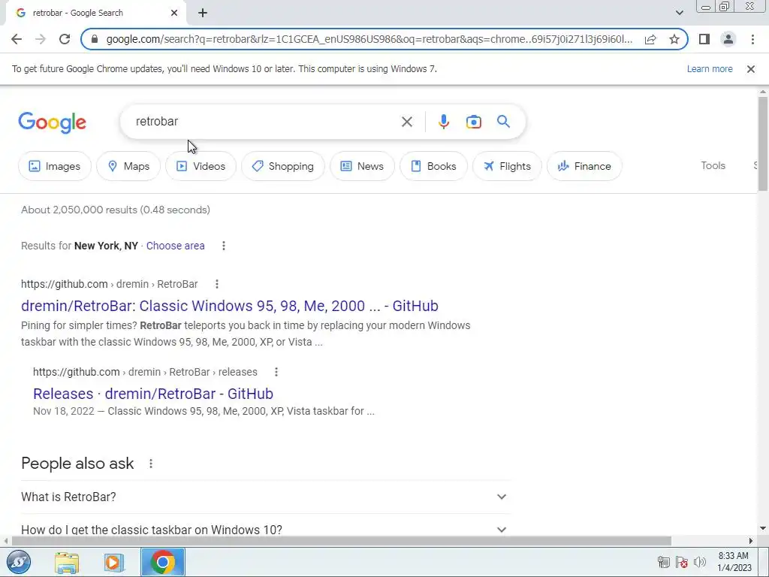This screenshot has width=769, height=577.
Task: Click the Choose area link
Action: [175, 246]
